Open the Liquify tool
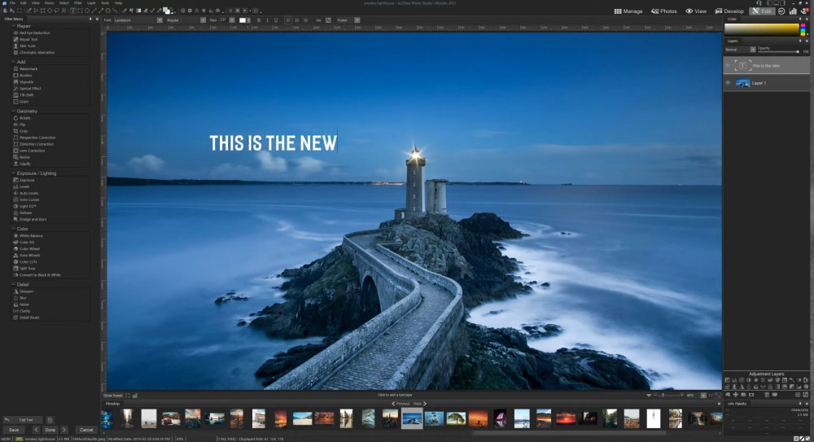This screenshot has height=442, width=814. 22,164
